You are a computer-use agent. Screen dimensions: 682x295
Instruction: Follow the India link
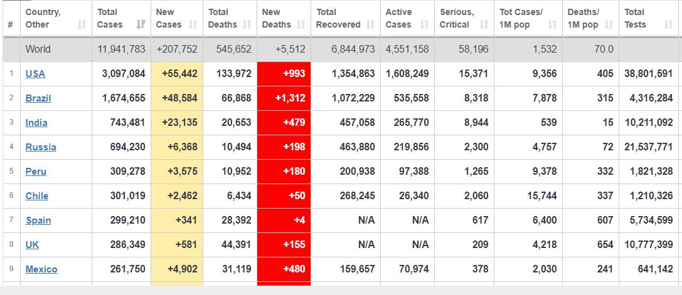pos(36,123)
